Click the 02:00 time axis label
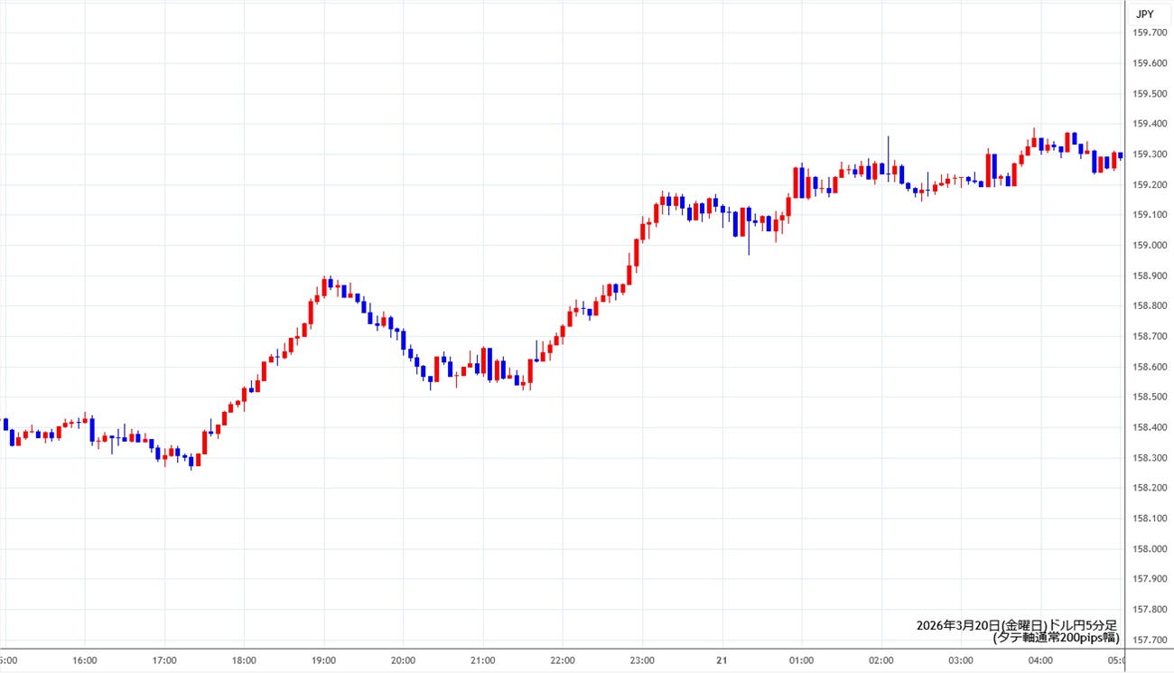Viewport: 1174px width, 673px height. click(x=881, y=660)
